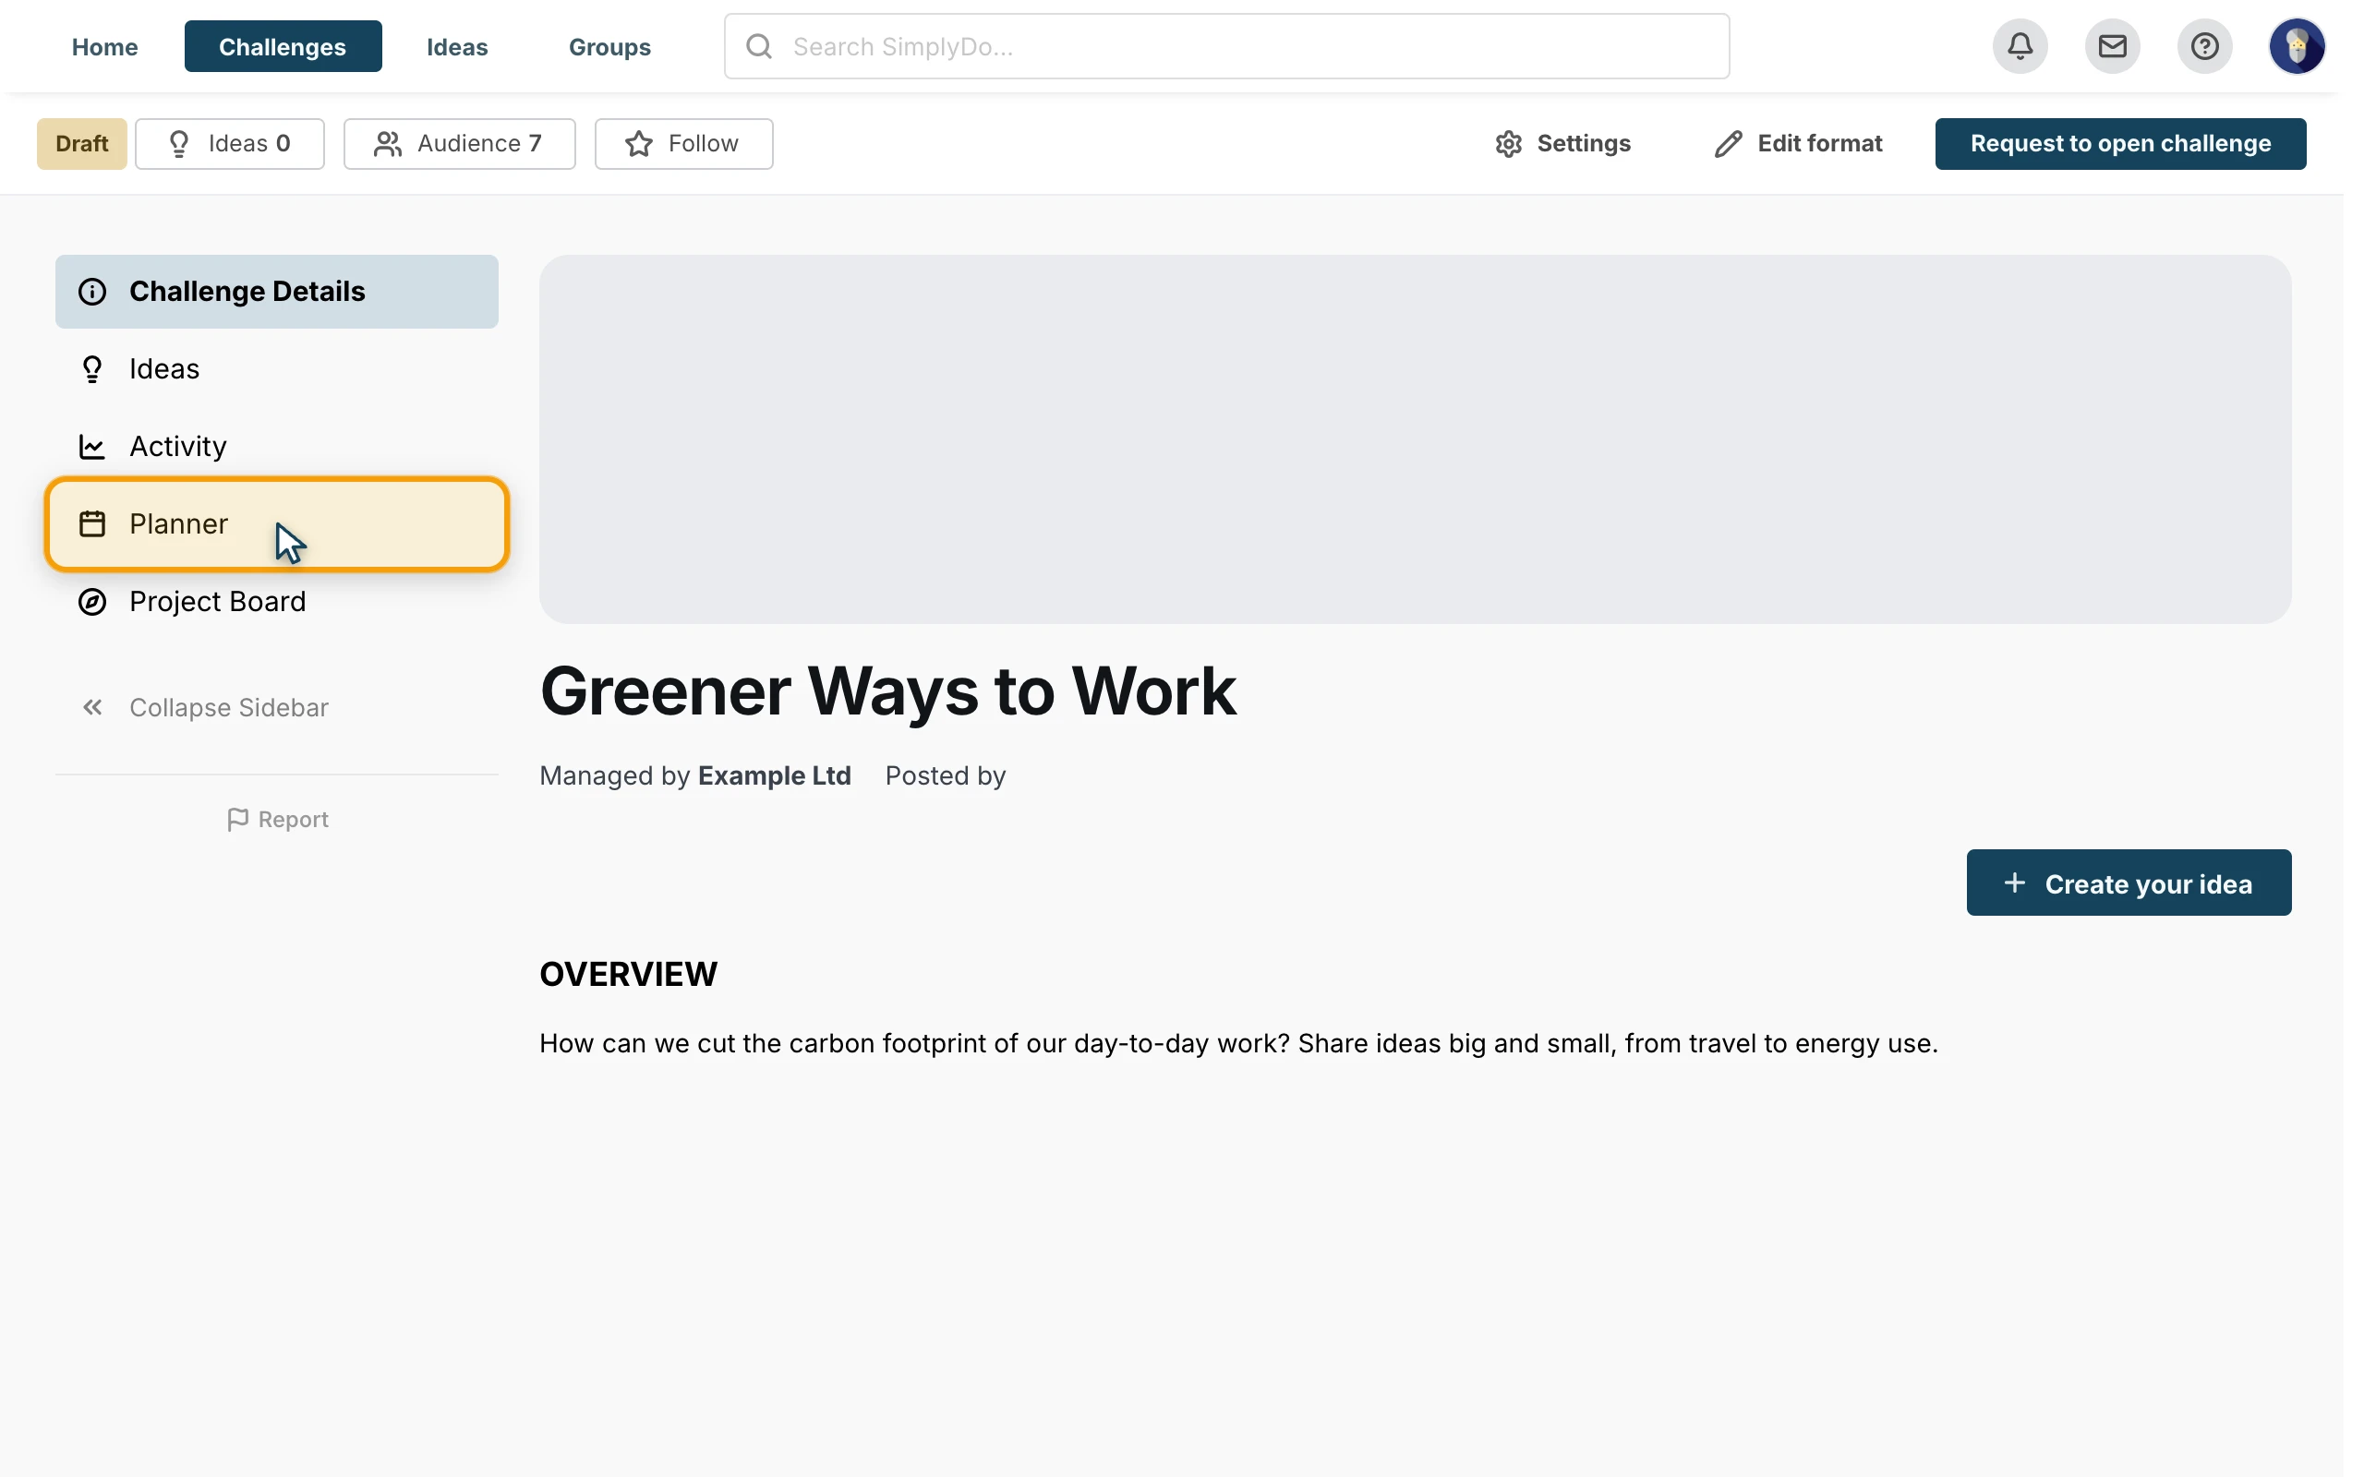Open the messages envelope icon
2364x1477 pixels.
(x=2112, y=46)
